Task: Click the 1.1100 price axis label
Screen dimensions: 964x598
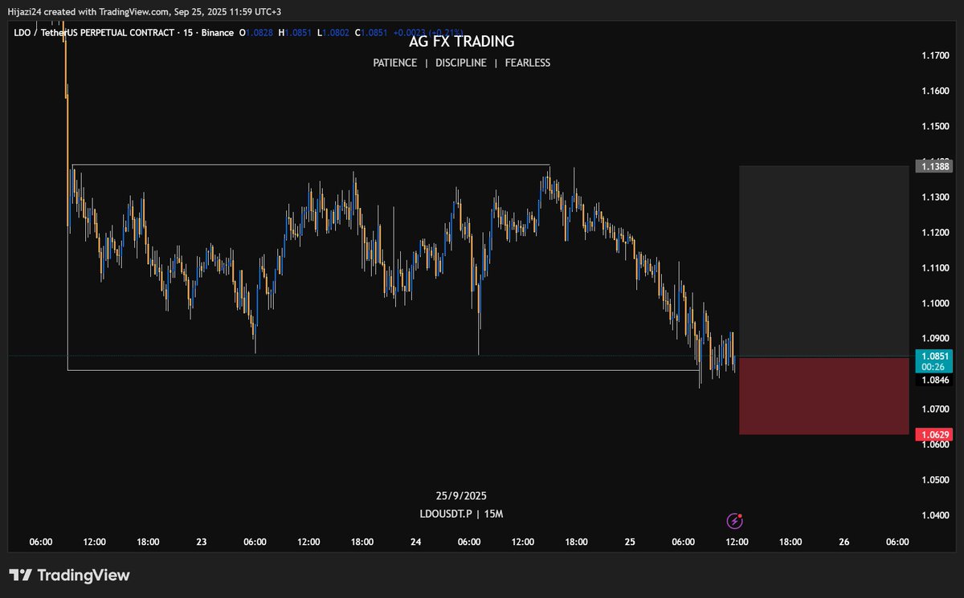Action: [935, 268]
